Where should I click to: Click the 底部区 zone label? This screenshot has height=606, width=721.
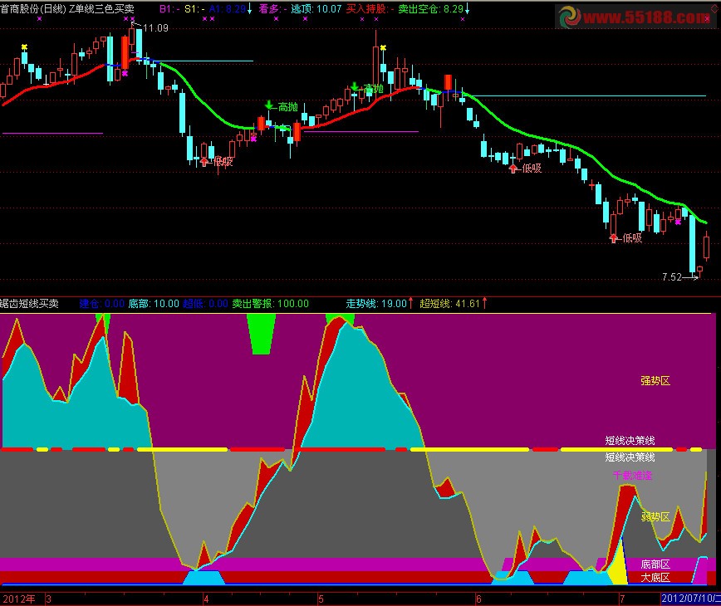click(655, 564)
